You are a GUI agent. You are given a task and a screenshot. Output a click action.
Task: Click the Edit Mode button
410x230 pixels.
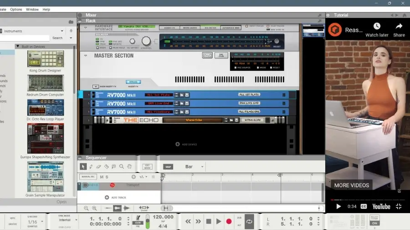(x=147, y=167)
